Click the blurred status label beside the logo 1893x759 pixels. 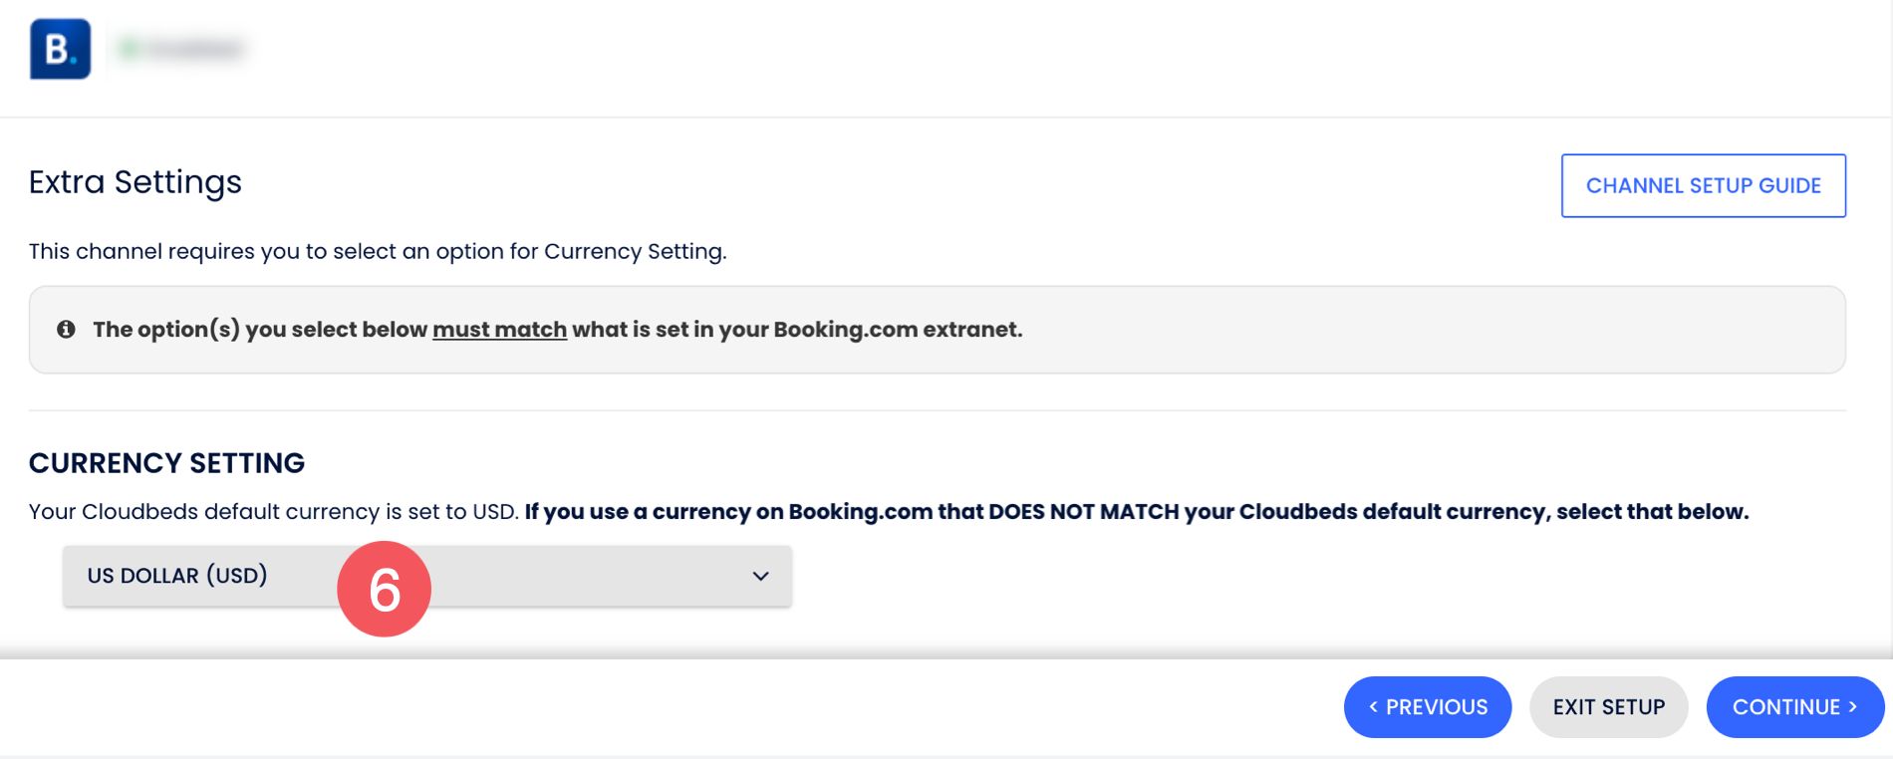click(196, 49)
